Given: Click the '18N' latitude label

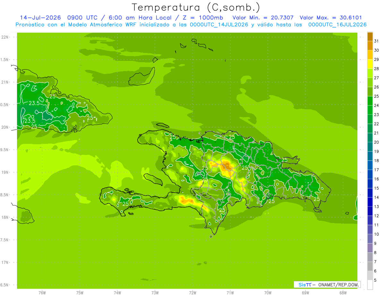Looking at the screenshot, I should click(5, 217).
